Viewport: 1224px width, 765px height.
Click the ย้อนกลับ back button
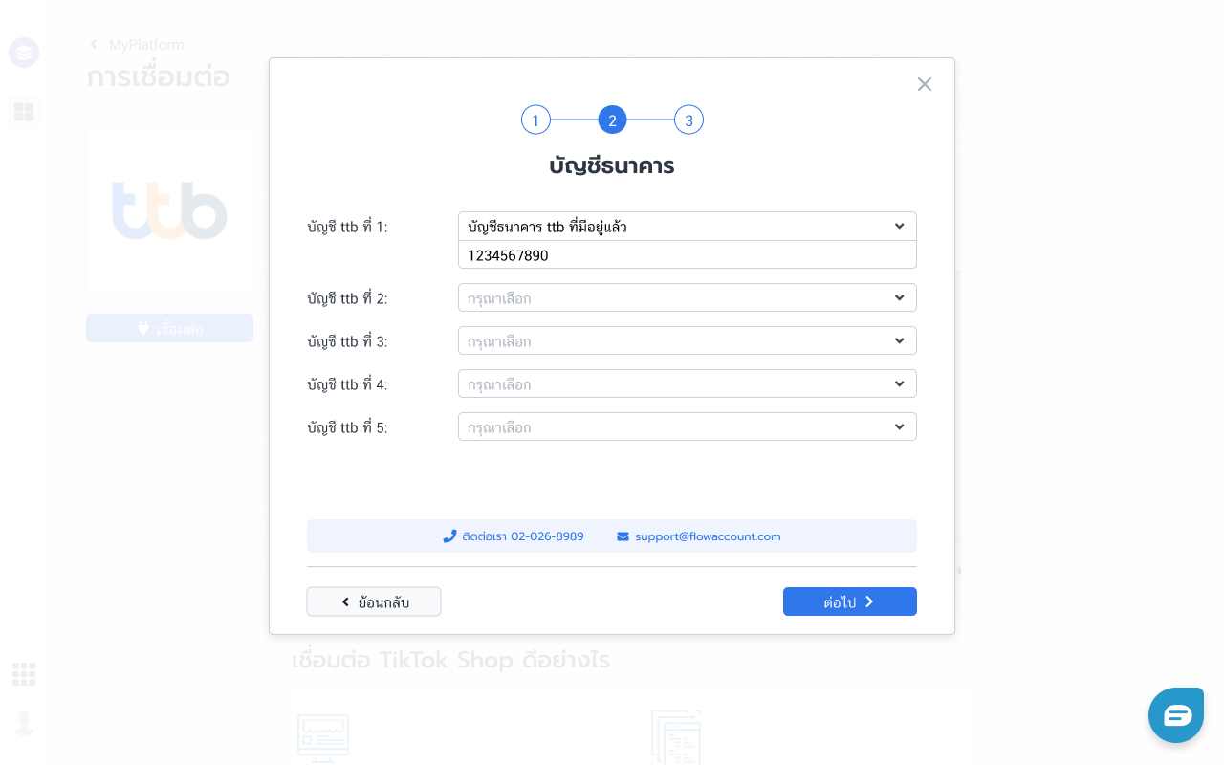tap(374, 601)
